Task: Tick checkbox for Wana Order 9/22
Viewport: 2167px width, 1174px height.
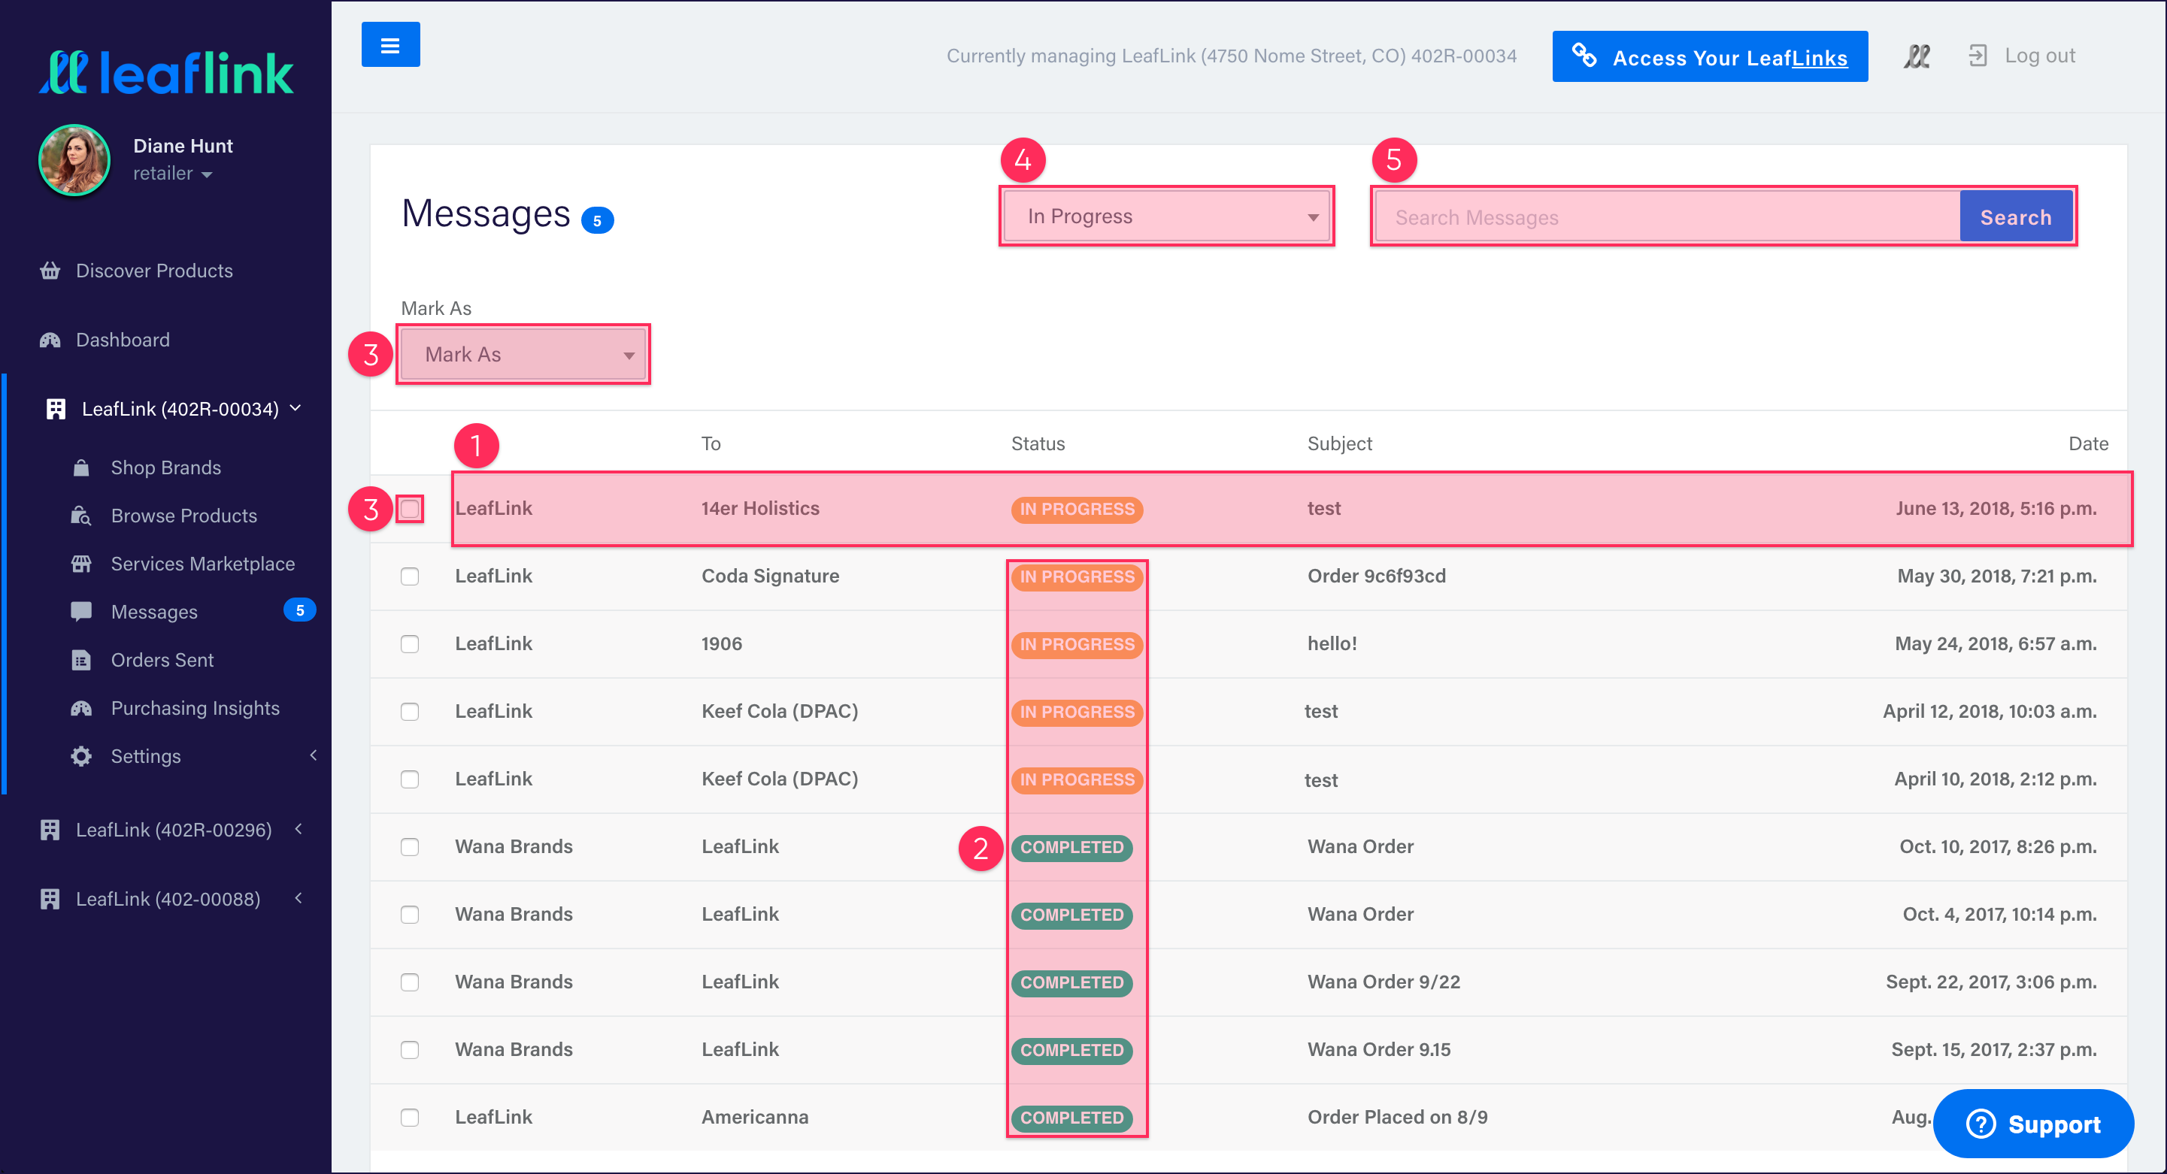Action: 410,982
